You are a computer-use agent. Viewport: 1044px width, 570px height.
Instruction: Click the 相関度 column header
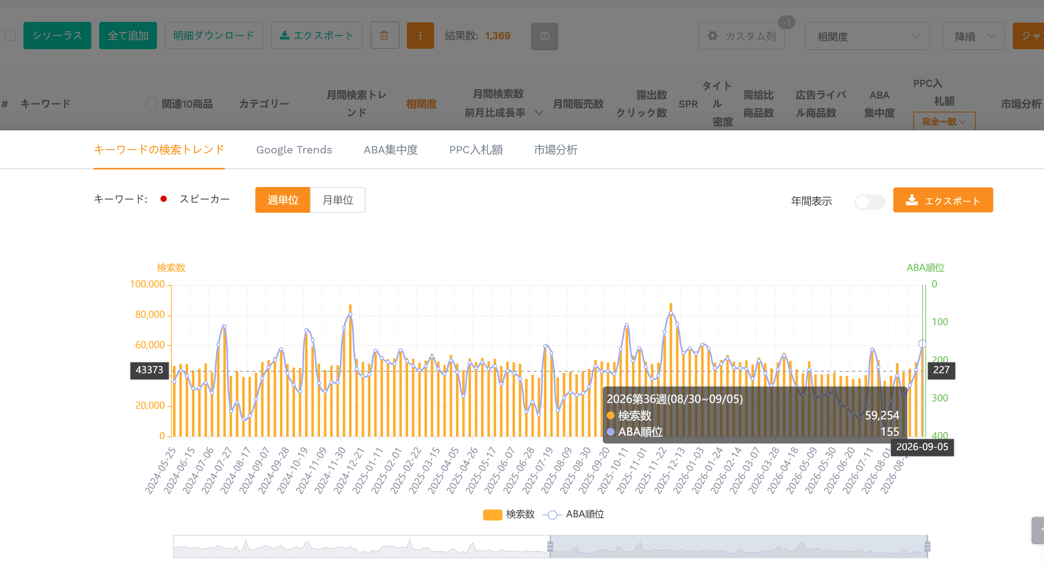(421, 104)
